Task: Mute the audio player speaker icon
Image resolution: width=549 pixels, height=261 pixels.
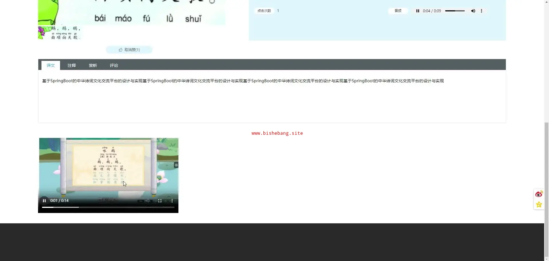Action: click(473, 11)
